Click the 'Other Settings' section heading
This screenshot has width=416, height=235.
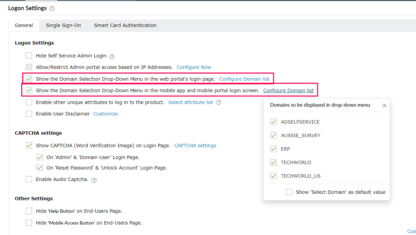34,199
